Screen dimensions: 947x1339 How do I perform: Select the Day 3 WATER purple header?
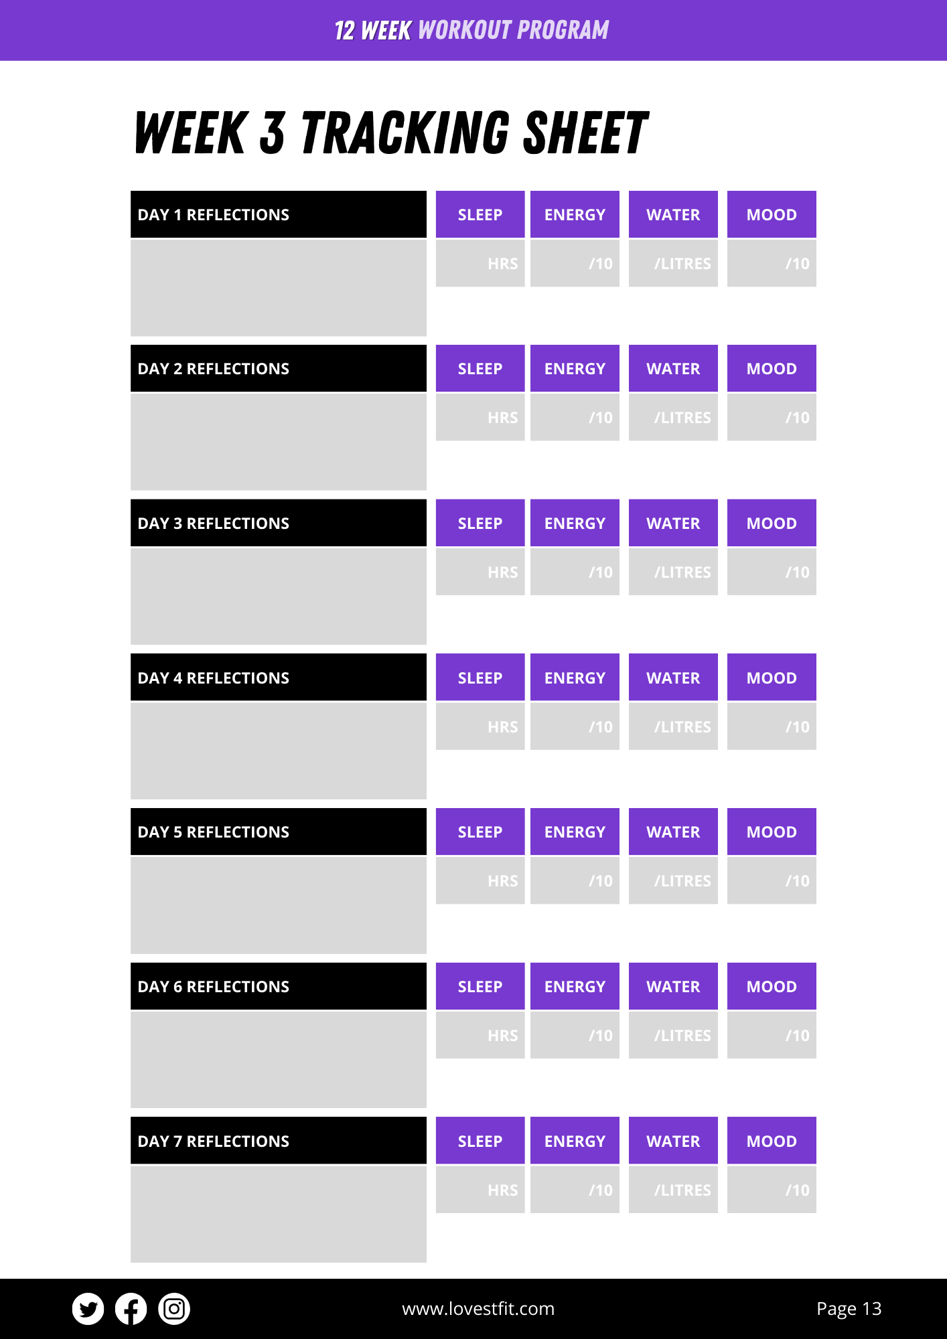point(673,524)
